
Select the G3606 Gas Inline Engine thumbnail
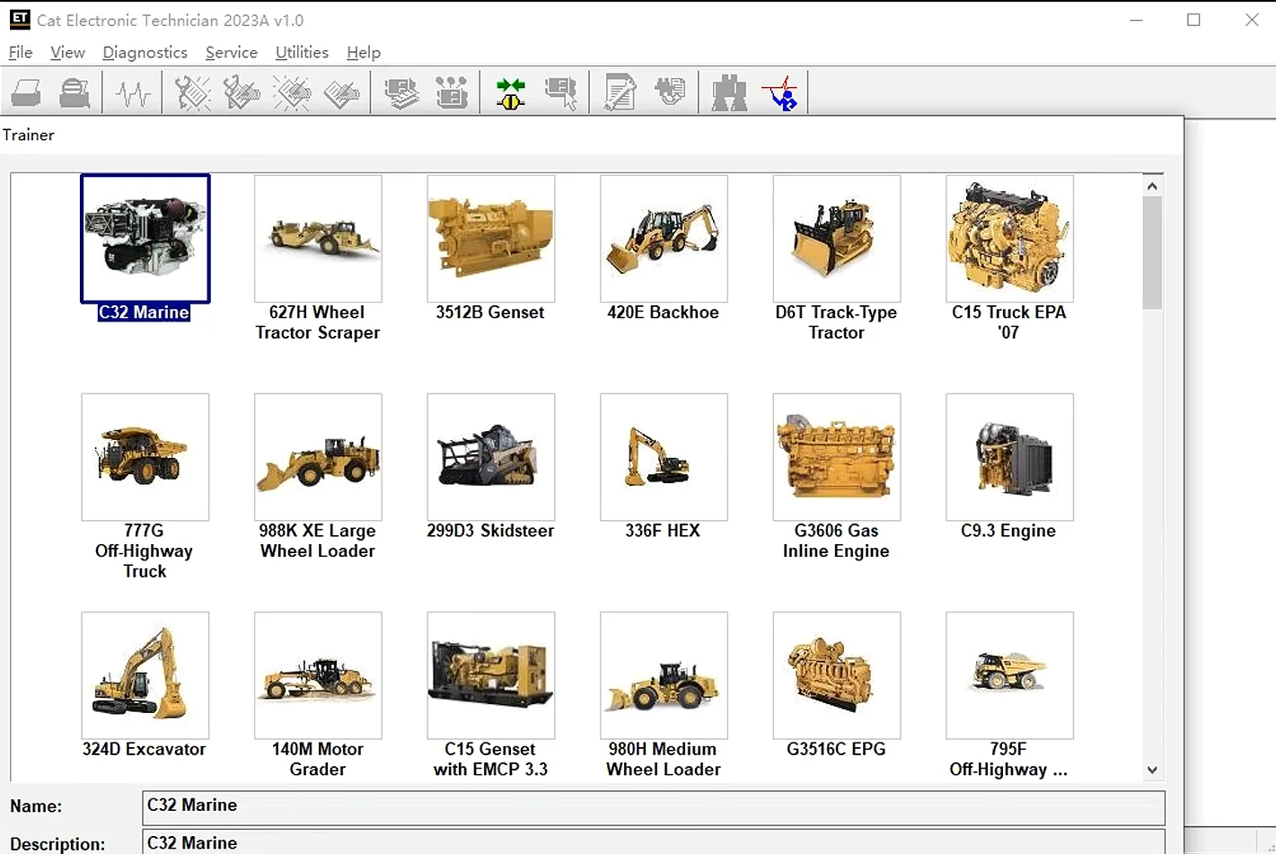(x=837, y=457)
